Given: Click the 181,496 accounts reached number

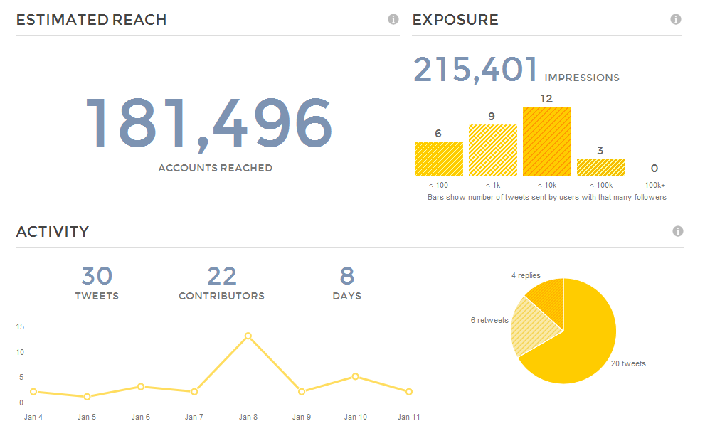Looking at the screenshot, I should [209, 124].
